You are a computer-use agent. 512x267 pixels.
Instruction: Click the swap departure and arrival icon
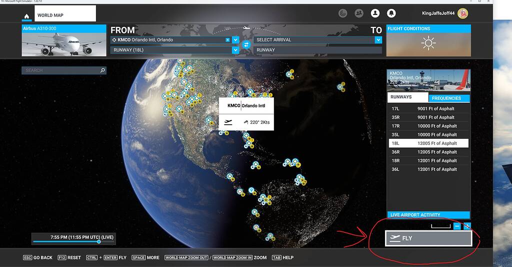(246, 45)
